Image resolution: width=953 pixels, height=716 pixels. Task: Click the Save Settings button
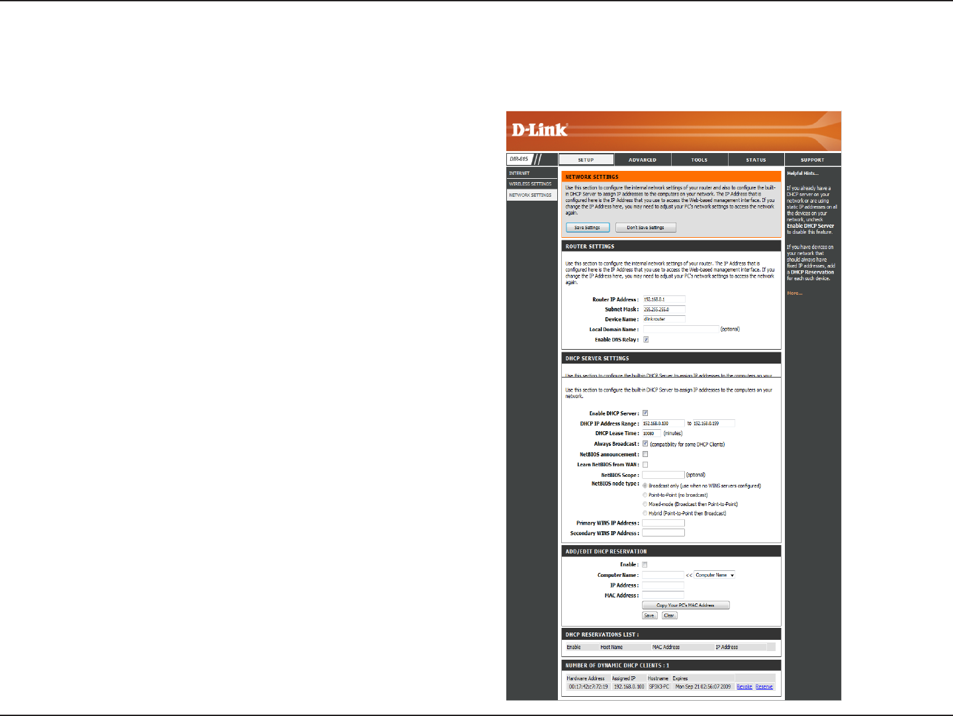point(588,227)
